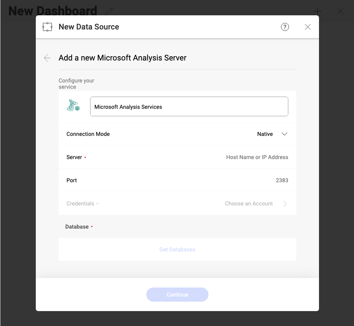Click the New Data Source header icon
354x326 pixels.
(x=47, y=27)
